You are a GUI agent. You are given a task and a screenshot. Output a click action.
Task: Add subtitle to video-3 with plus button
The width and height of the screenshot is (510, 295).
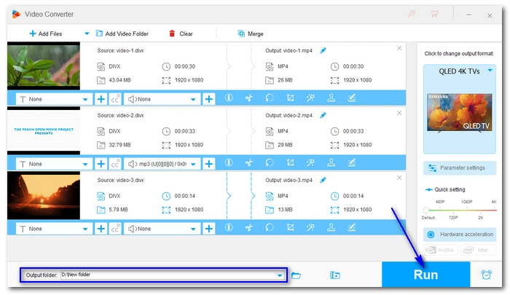click(x=101, y=228)
